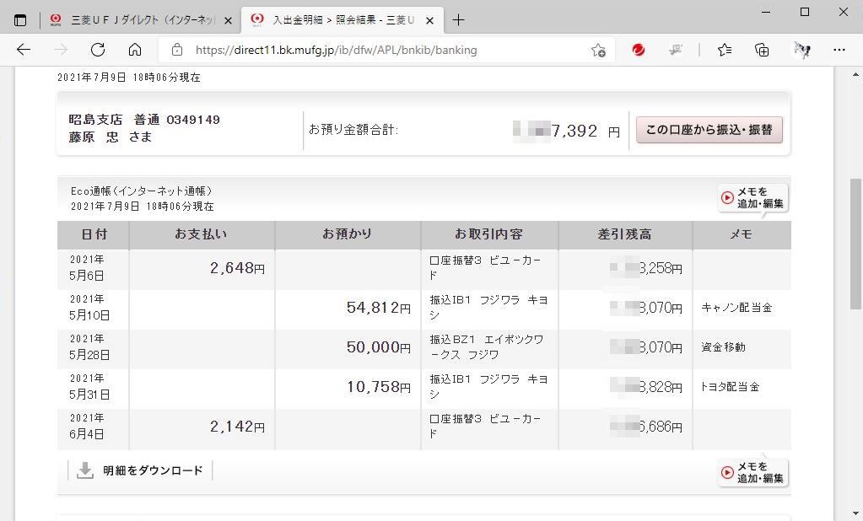Click 振込BZ1 エイポックワークス transaction description
The height and width of the screenshot is (521, 863).
click(x=487, y=347)
